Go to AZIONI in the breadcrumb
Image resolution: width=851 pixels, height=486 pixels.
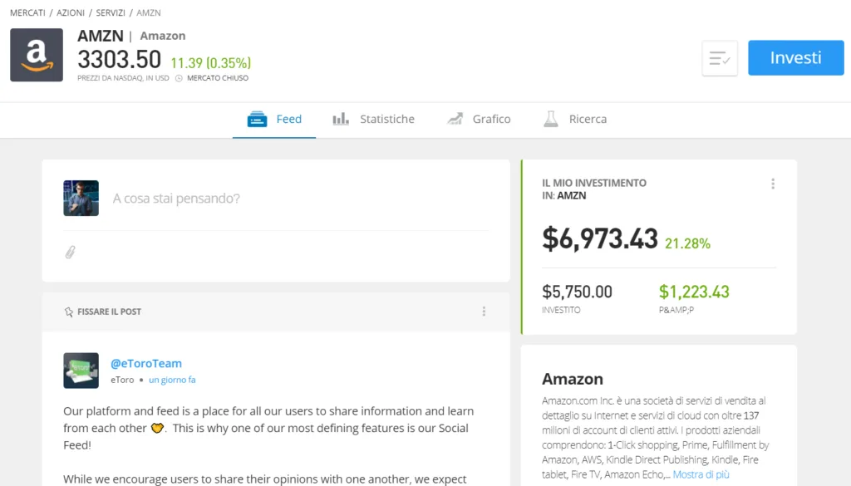point(71,12)
